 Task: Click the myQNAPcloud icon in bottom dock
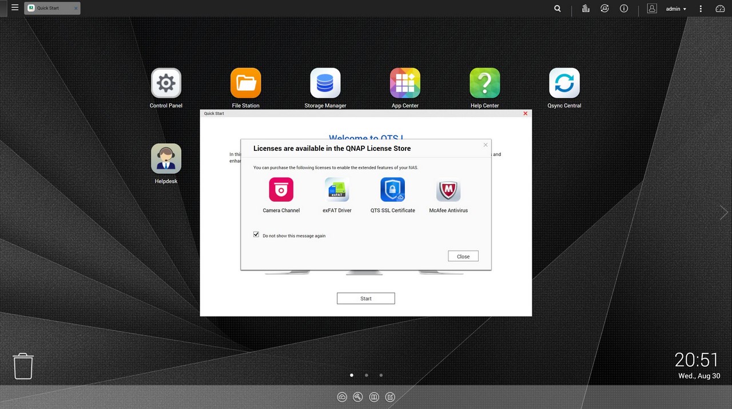[342, 396]
